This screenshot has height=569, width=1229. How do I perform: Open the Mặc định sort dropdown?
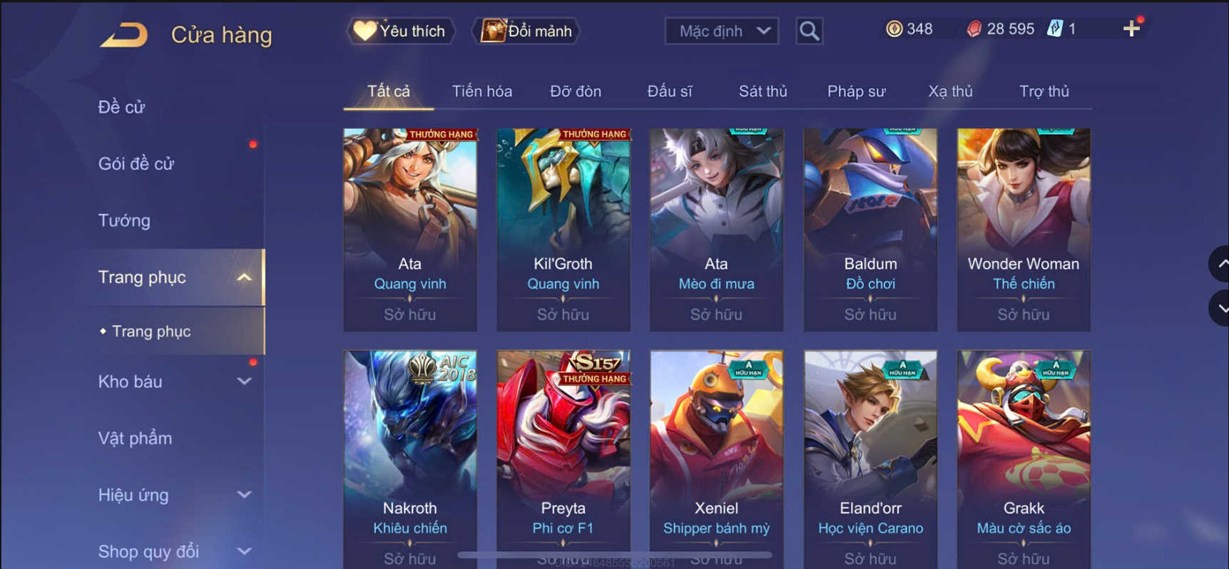point(721,31)
